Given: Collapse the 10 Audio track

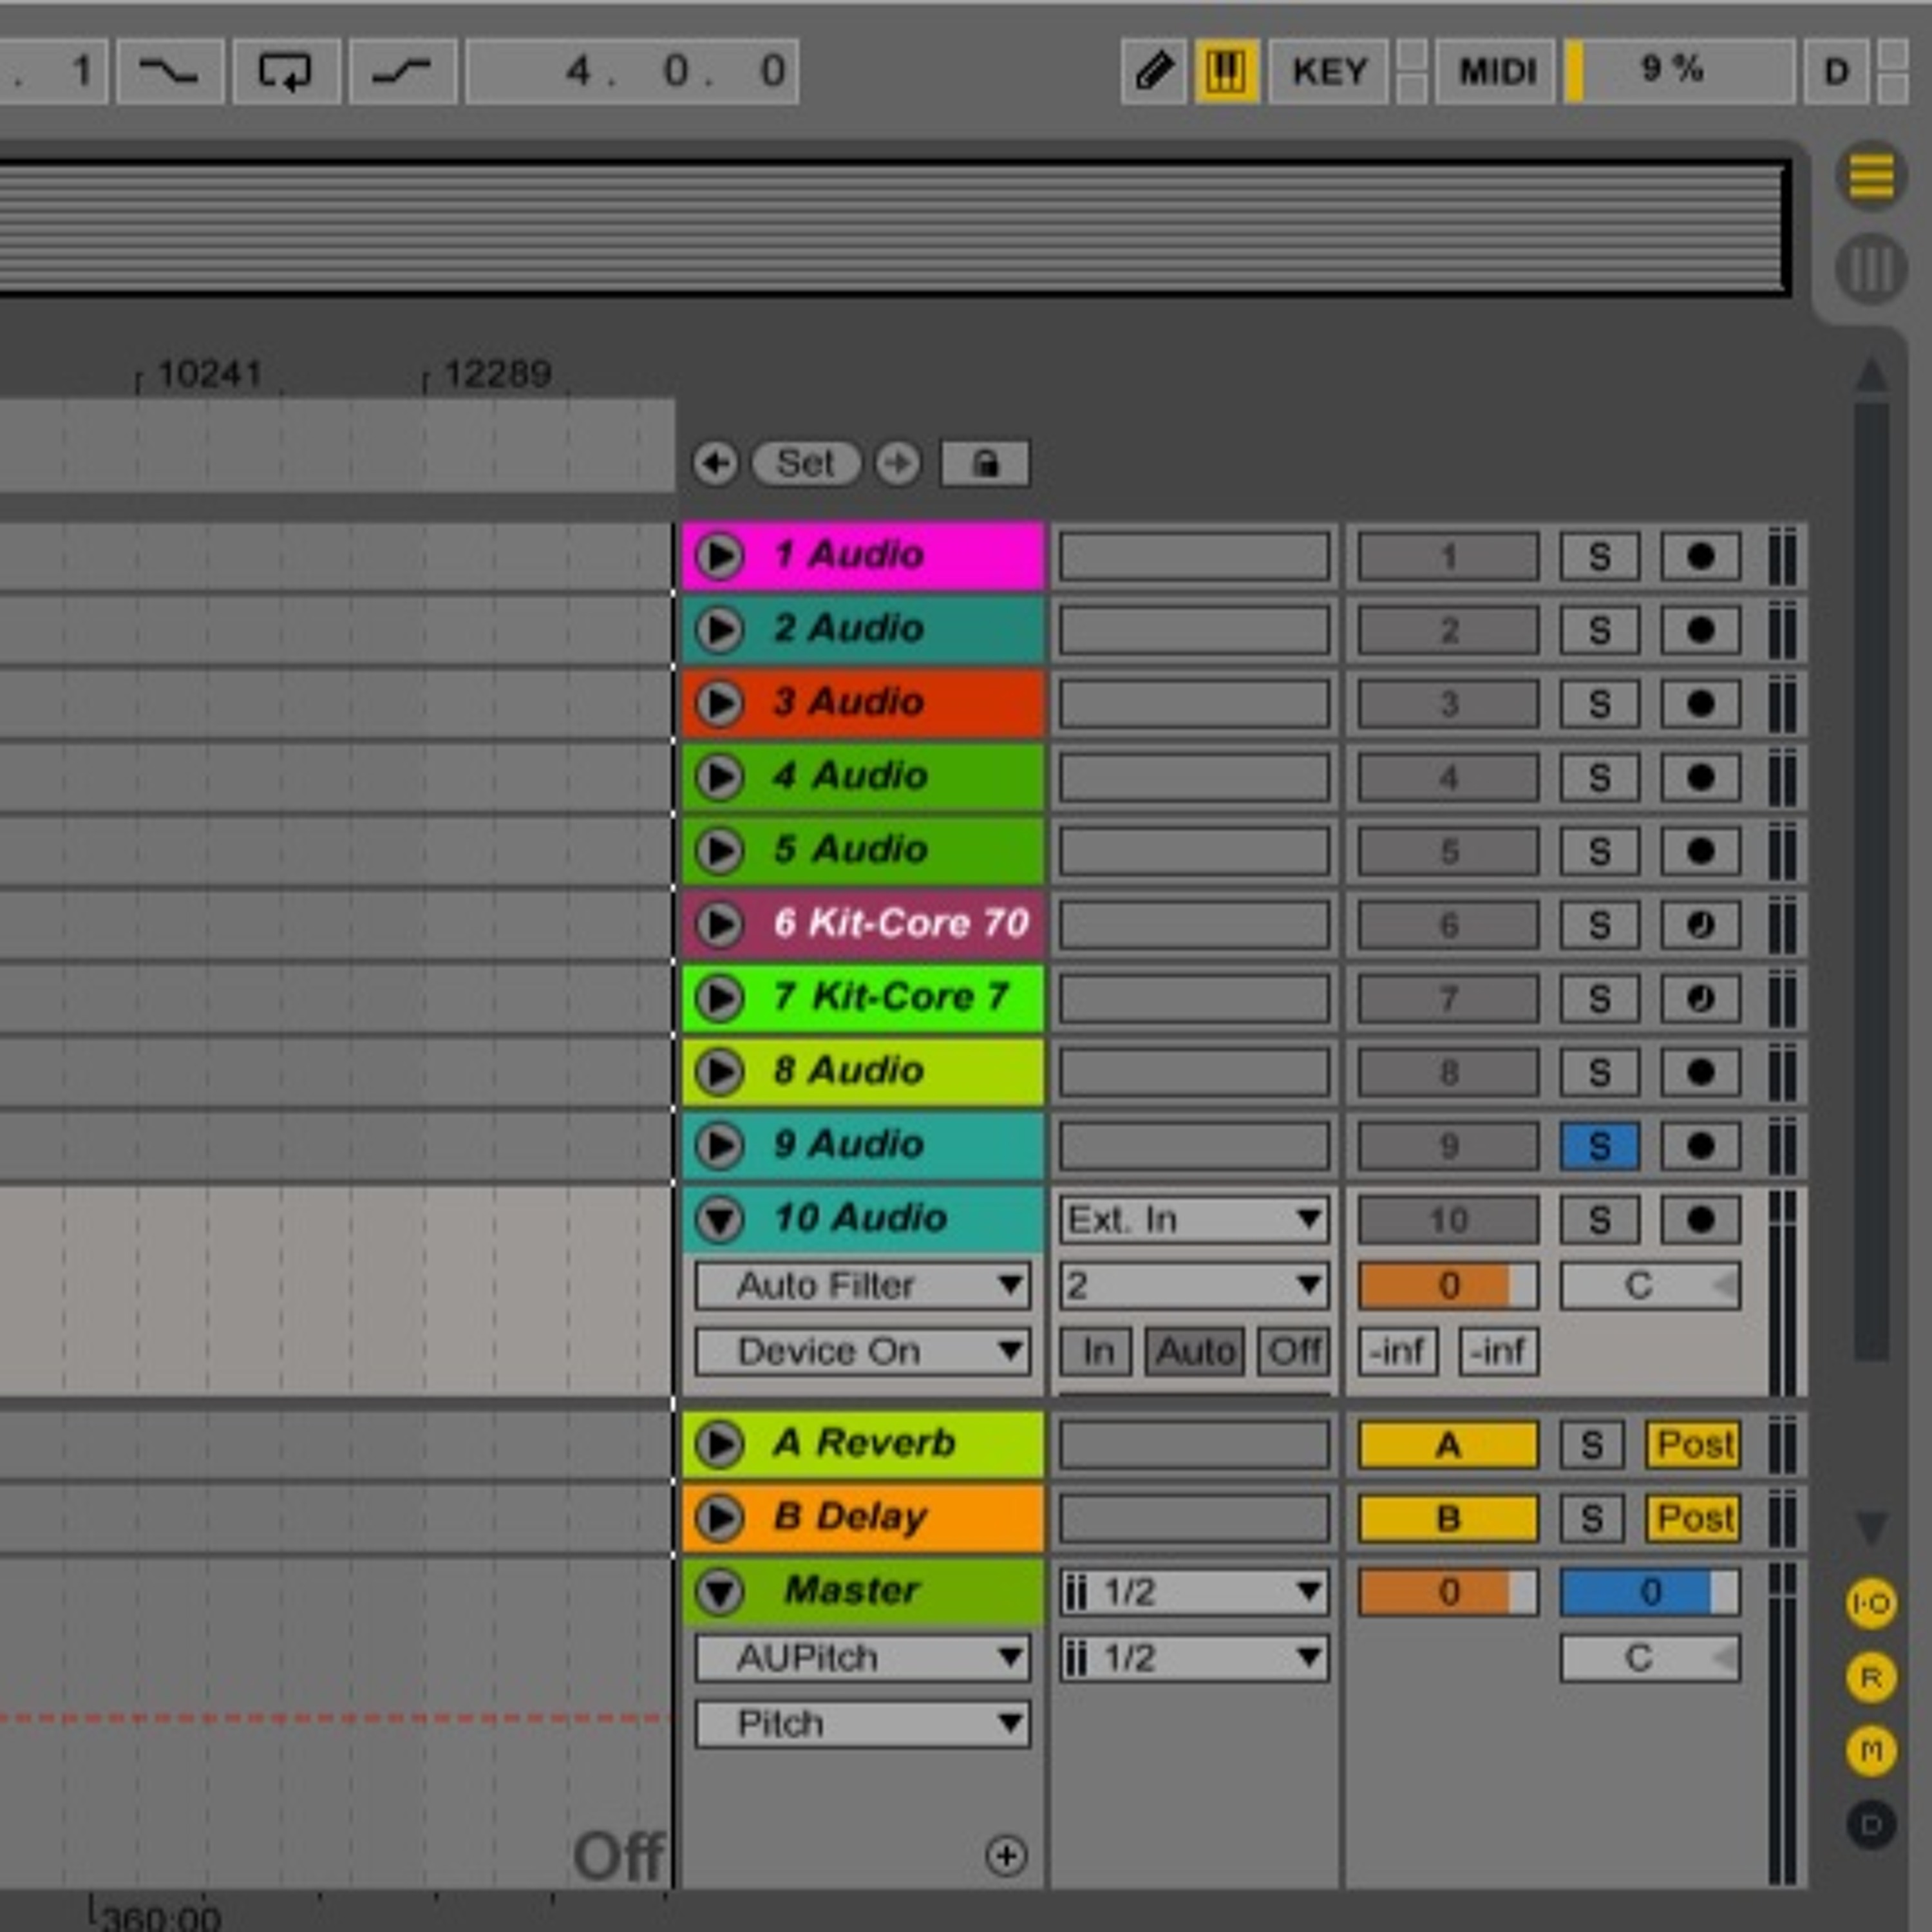Looking at the screenshot, I should pos(719,1219).
